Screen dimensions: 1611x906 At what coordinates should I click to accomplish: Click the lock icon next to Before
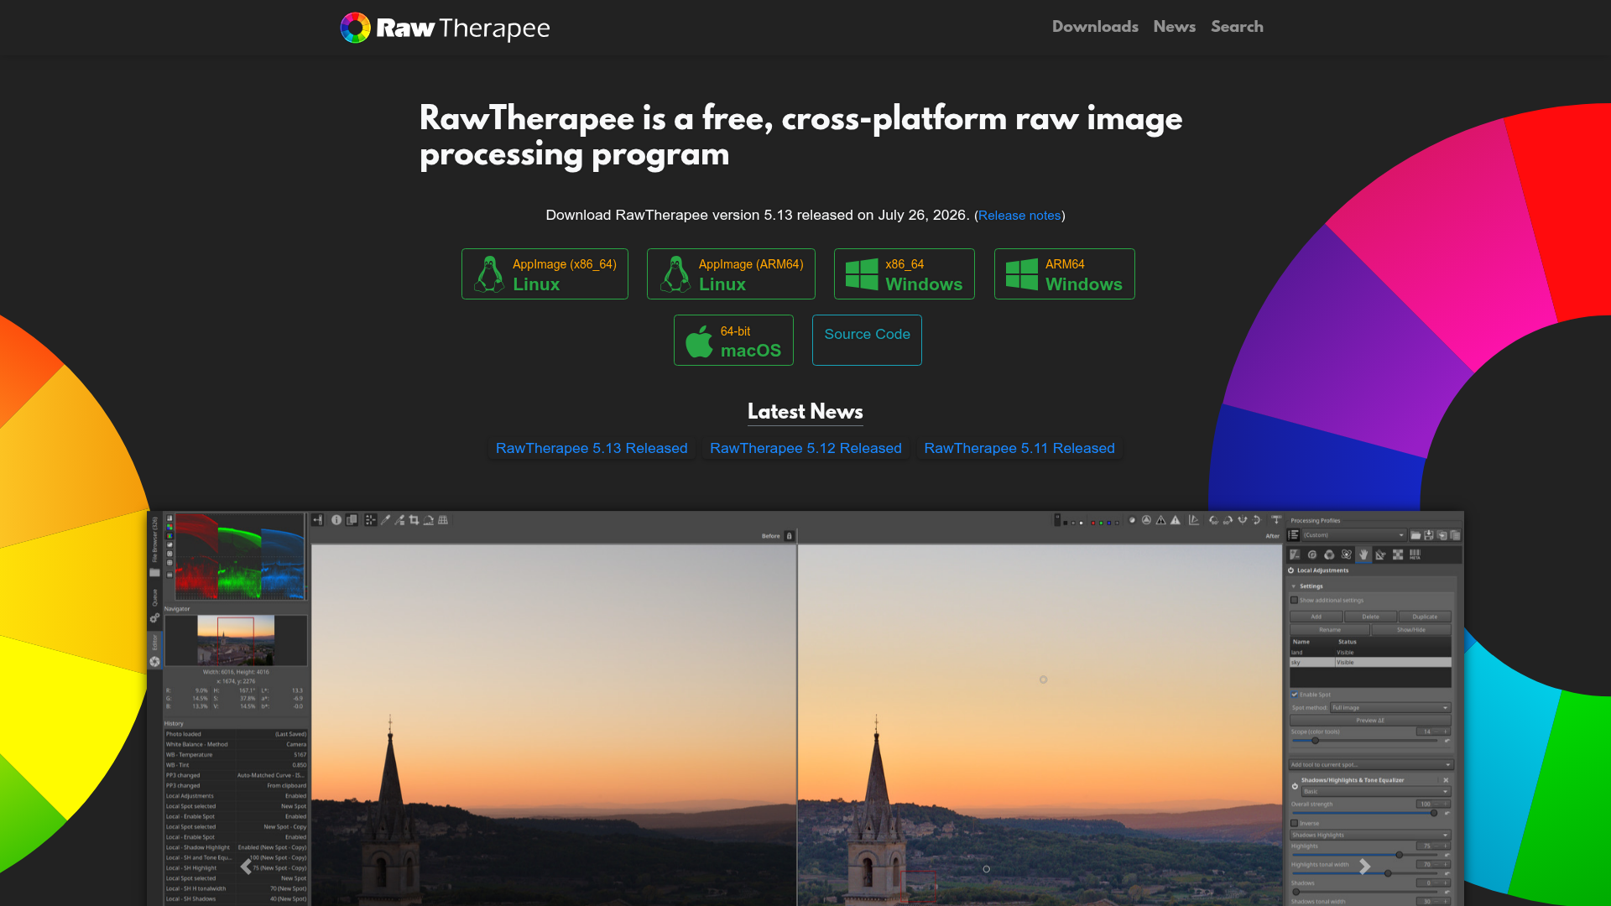coord(789,536)
